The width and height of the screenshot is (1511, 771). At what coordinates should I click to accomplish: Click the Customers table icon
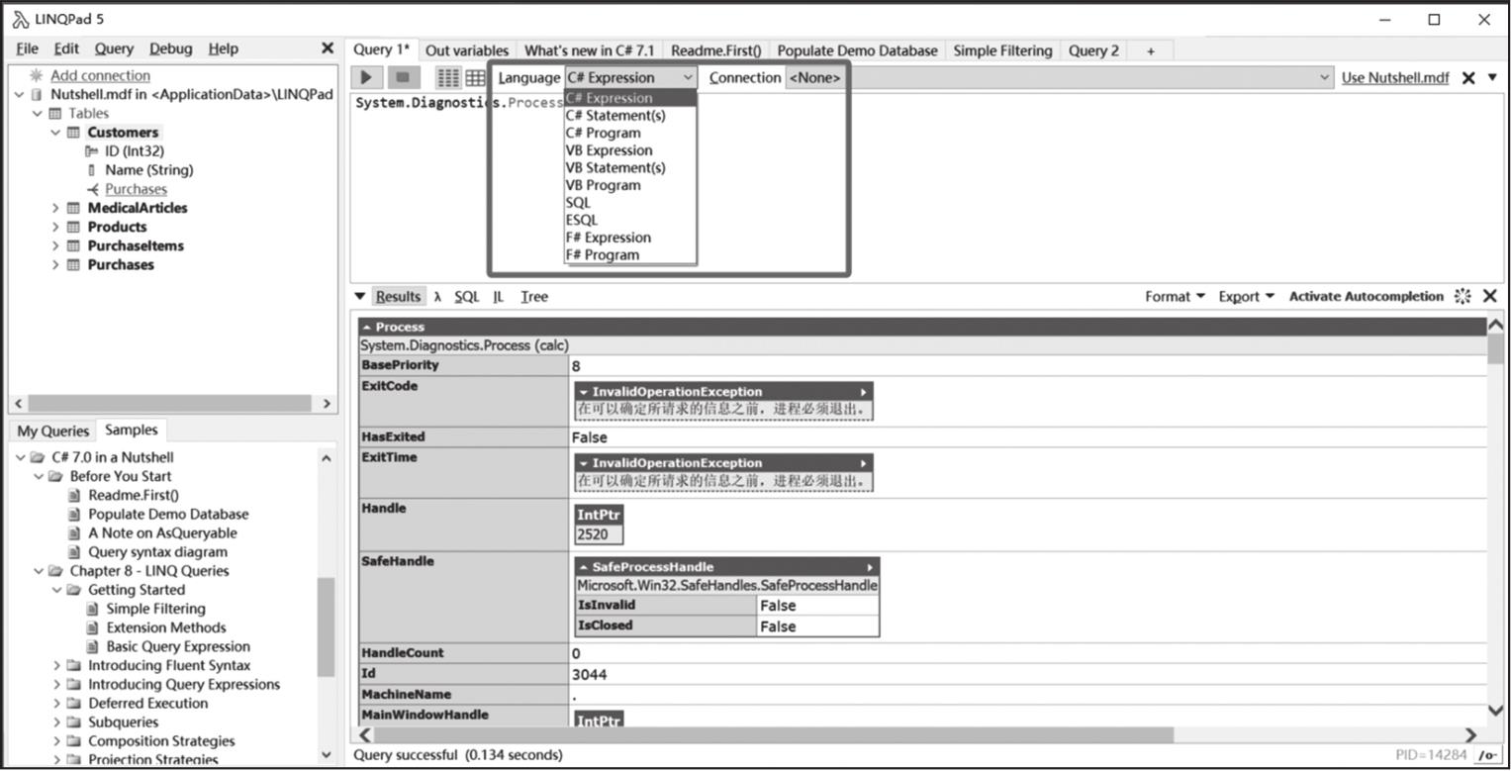point(73,132)
